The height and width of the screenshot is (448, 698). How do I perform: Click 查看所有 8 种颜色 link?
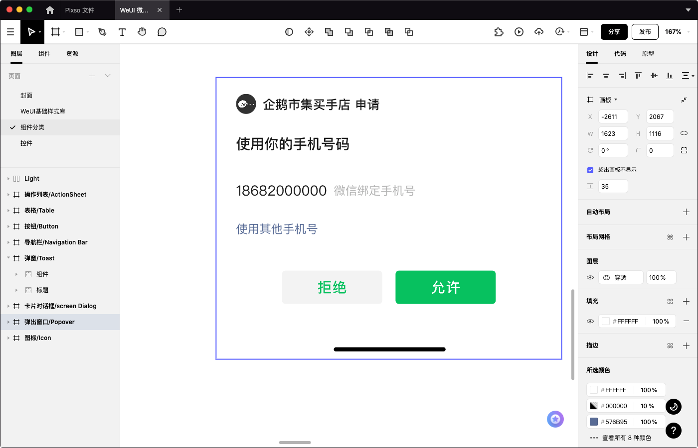point(627,438)
